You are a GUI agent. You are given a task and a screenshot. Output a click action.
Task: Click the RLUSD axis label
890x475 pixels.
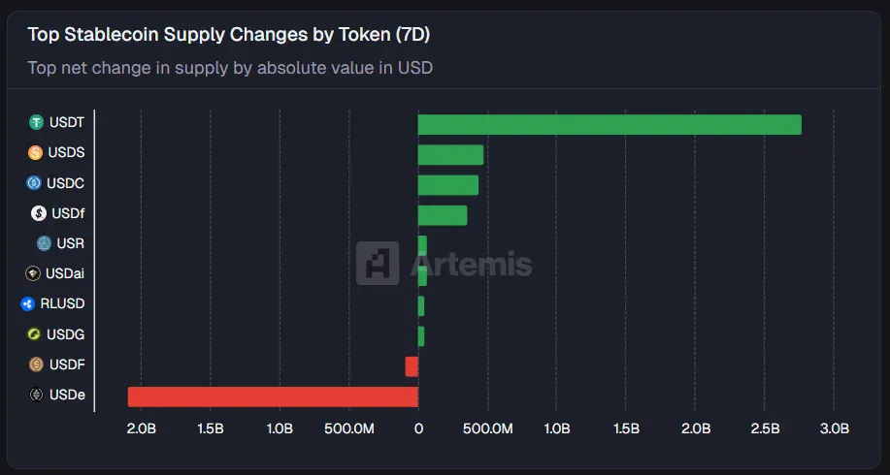[63, 303]
